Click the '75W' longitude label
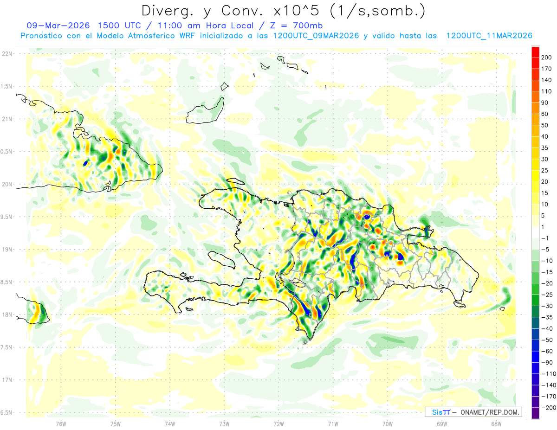Screen dimensions: 557x430 coord(116,424)
